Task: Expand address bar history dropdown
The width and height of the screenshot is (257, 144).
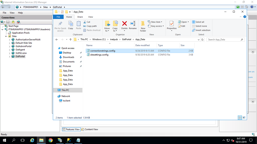Action: pos(198,40)
